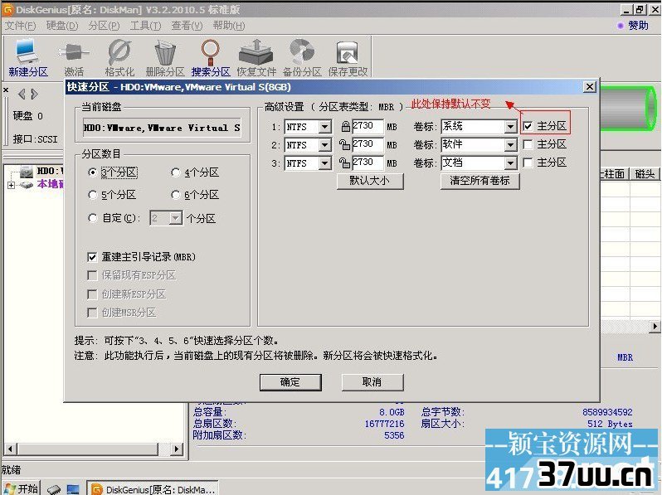Click the Recover Files (恢复文件) toolbar icon
The width and height of the screenshot is (662, 495).
coord(256,57)
